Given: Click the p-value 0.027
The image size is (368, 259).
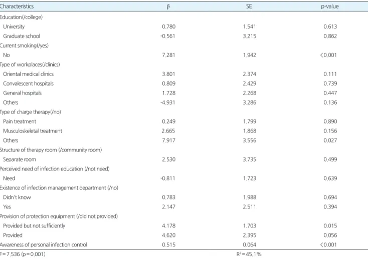Looking at the screenshot, I should point(330,140).
